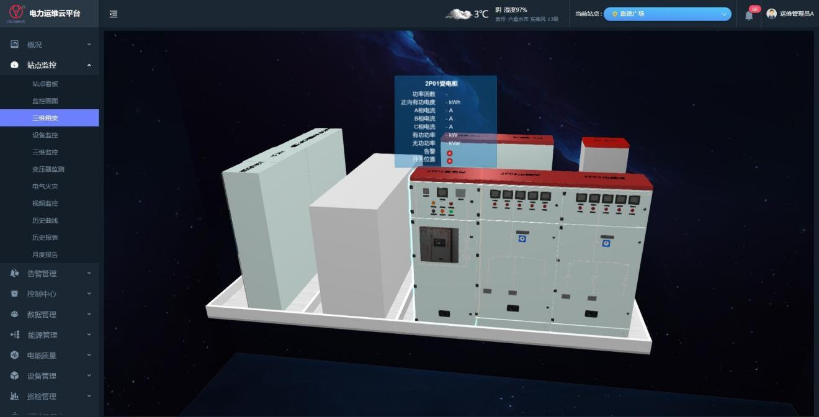819x417 pixels.
Task: Click the blue rotary switch on middle cabinet
Action: point(522,239)
